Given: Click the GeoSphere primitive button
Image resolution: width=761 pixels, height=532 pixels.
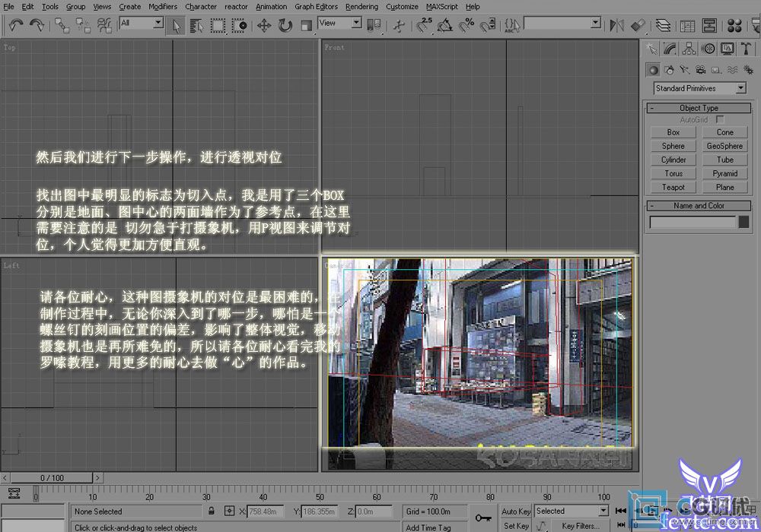Looking at the screenshot, I should pyautogui.click(x=725, y=146).
